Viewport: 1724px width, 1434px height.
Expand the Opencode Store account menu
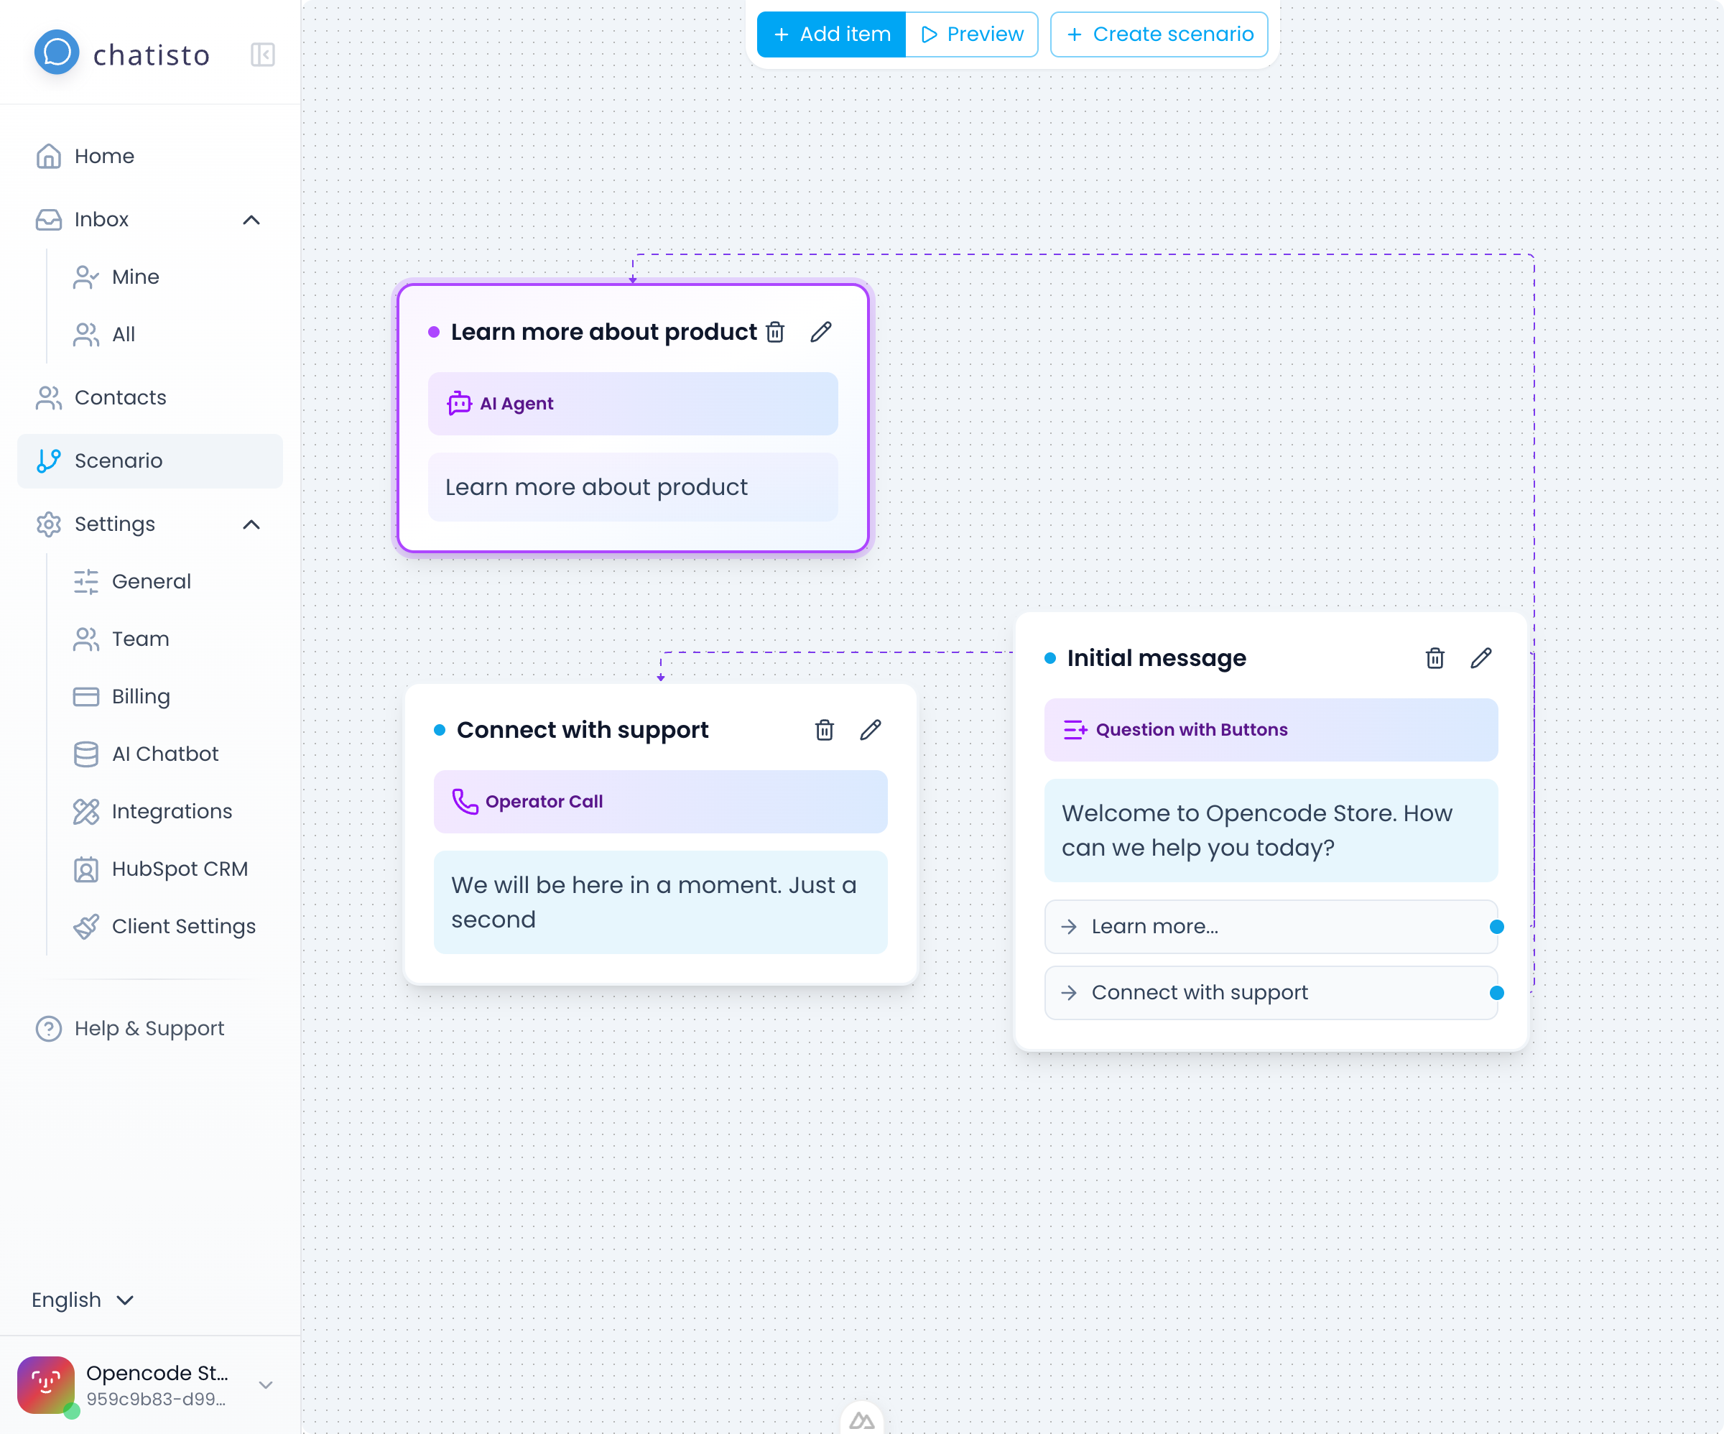pos(264,1384)
